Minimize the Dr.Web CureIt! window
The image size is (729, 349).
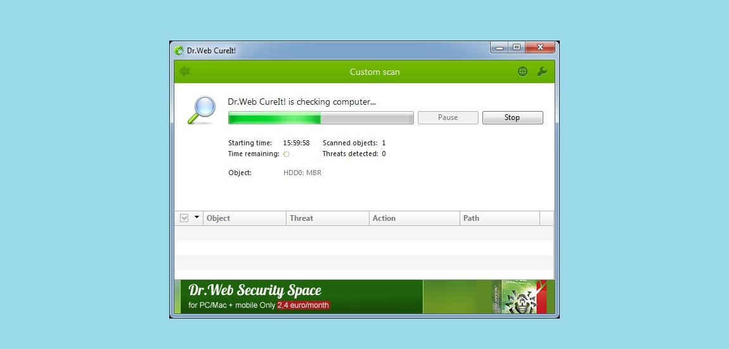(500, 48)
